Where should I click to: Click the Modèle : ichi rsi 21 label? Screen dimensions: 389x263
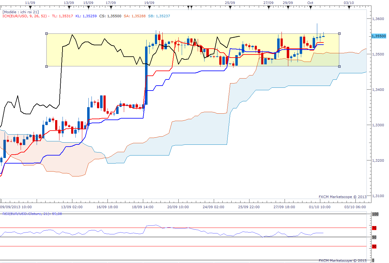click(21, 12)
